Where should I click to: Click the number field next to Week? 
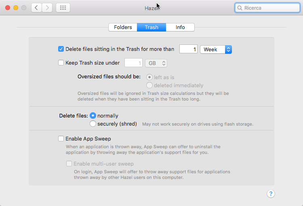coord(188,49)
